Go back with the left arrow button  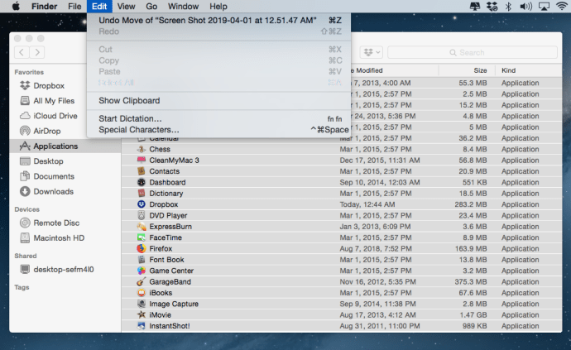point(21,52)
